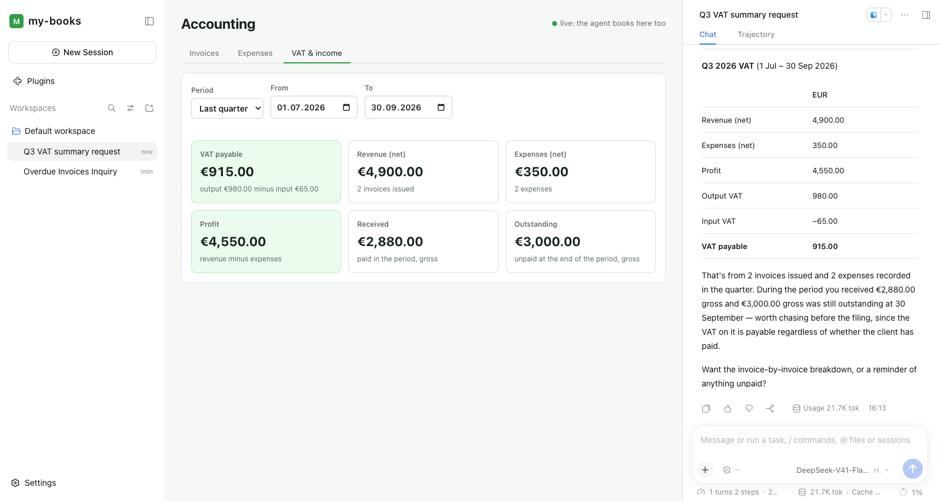Open the Period dropdown set to Last quarter
This screenshot has width=941, height=501.
[x=227, y=109]
